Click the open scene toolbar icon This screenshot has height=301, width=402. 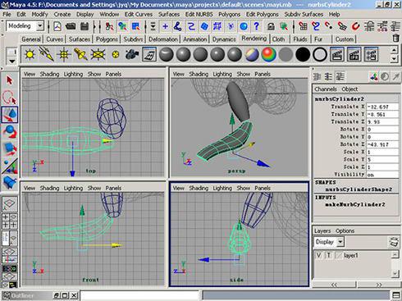point(71,26)
